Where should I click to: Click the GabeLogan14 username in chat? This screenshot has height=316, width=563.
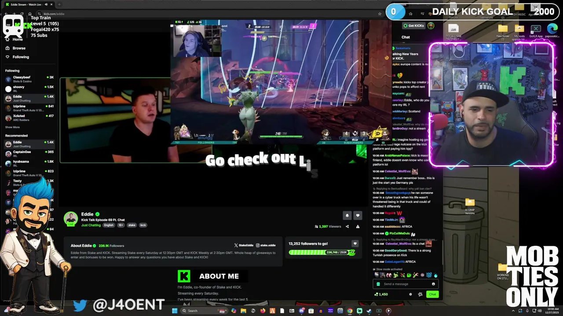point(394,262)
